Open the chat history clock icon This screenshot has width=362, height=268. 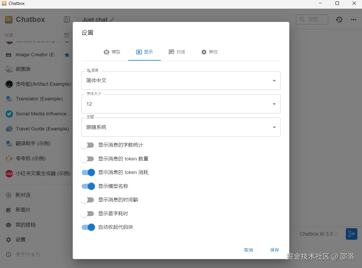coord(339,20)
